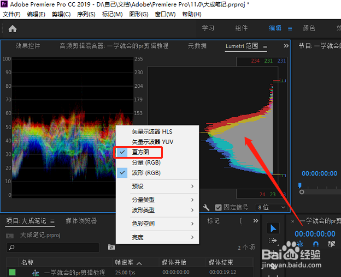341x277 pixels.
Task: Sort by 帧速率 column arrow
Action: pos(139,263)
